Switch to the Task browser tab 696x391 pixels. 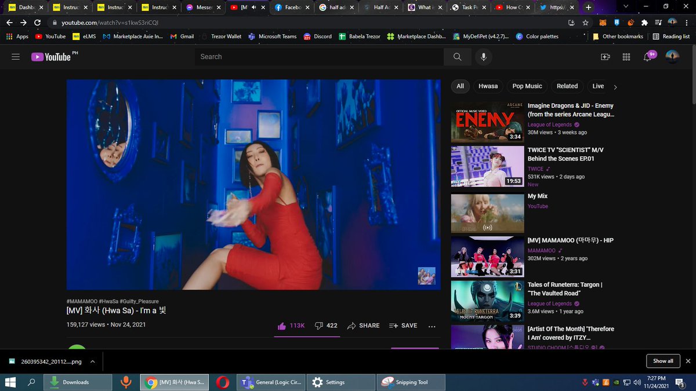pyautogui.click(x=469, y=8)
